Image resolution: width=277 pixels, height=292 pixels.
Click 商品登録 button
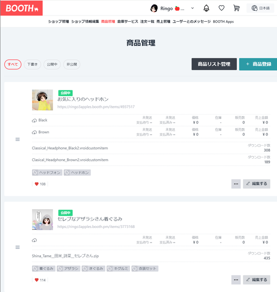tap(258, 64)
